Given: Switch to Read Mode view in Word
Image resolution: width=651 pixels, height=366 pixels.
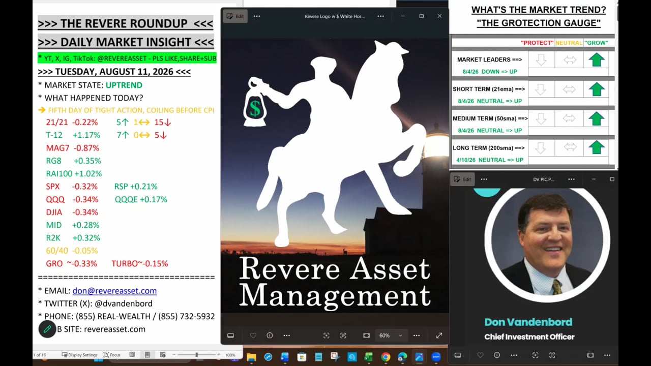Looking at the screenshot, I should [132, 355].
